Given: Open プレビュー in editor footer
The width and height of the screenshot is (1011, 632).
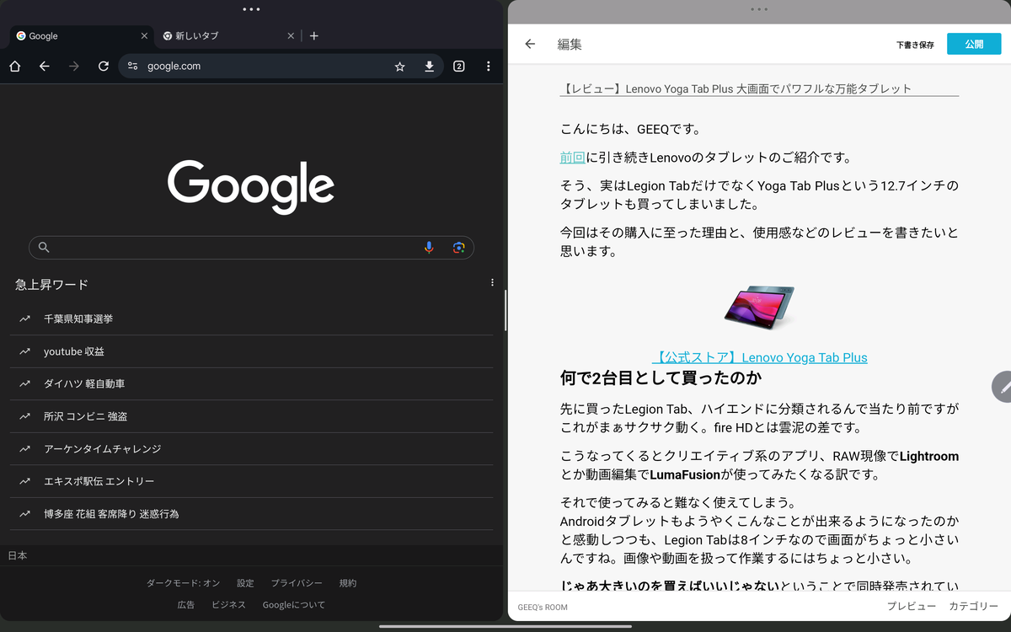Looking at the screenshot, I should [x=912, y=607].
